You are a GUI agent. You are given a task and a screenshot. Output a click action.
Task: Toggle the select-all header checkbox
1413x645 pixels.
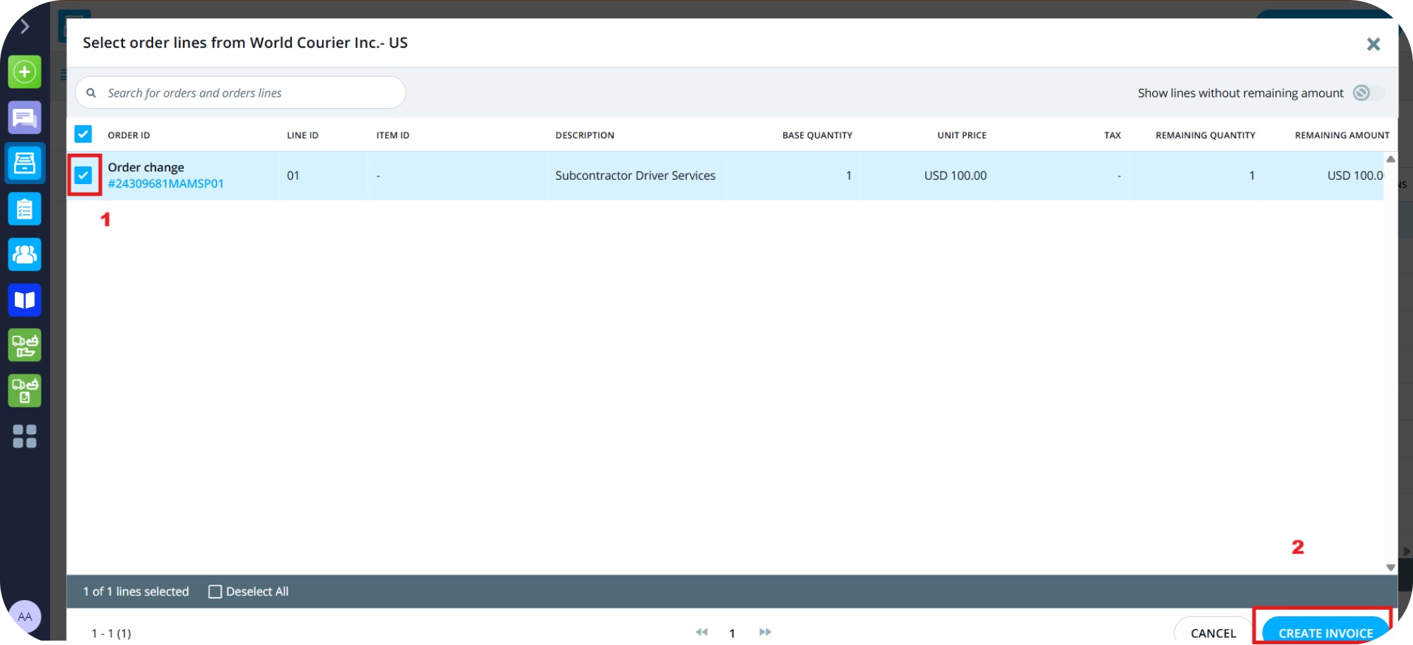click(83, 134)
